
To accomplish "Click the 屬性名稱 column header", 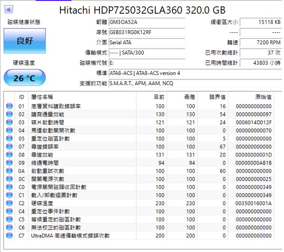I will (x=42, y=97).
